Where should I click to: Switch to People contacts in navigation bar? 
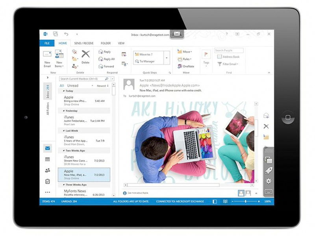(48, 170)
